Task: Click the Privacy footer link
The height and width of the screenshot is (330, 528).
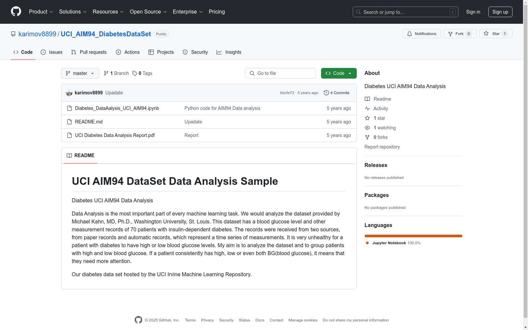Action: [208, 320]
